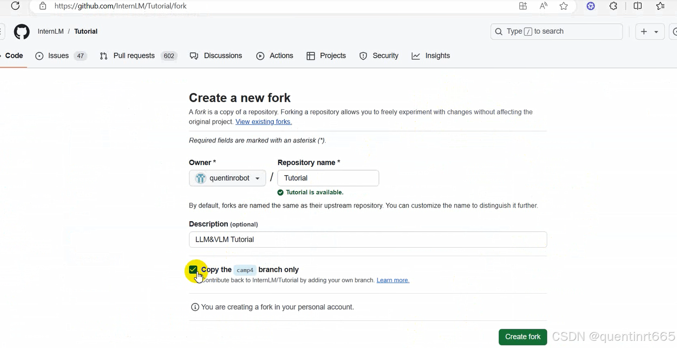Open the blue circular extension icon
Screen dimensions: 677x348
[x=591, y=6]
